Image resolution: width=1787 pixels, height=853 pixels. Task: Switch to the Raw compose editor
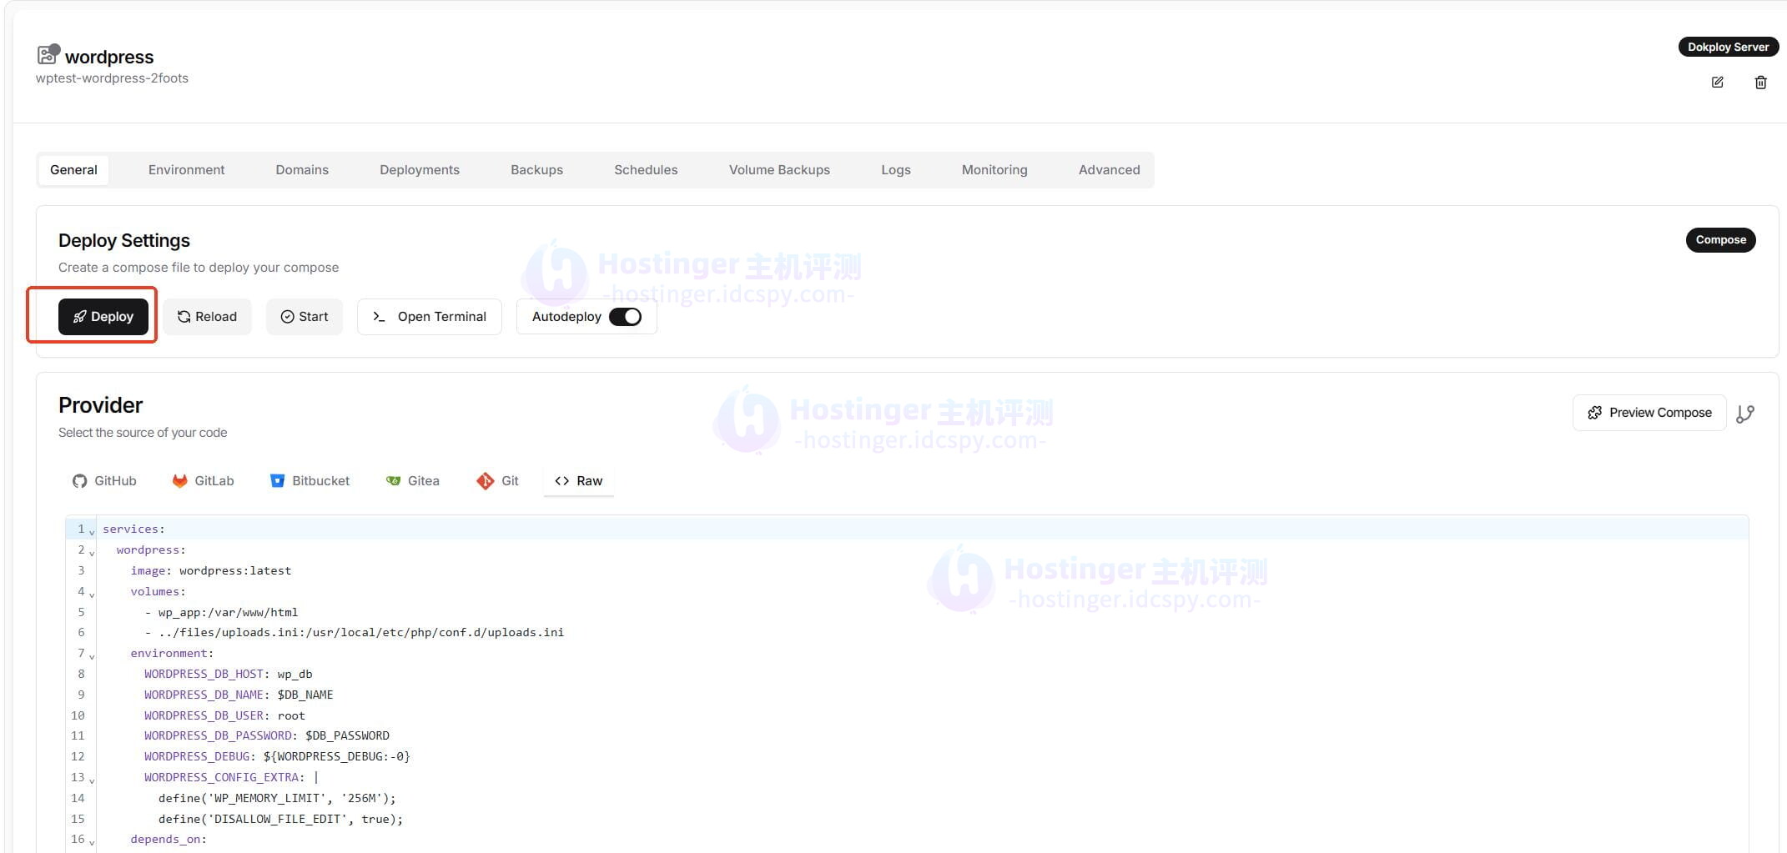(577, 480)
